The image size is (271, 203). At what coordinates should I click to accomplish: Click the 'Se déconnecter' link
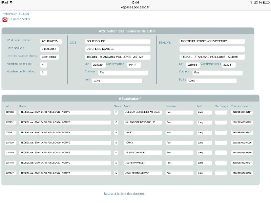pos(19,19)
